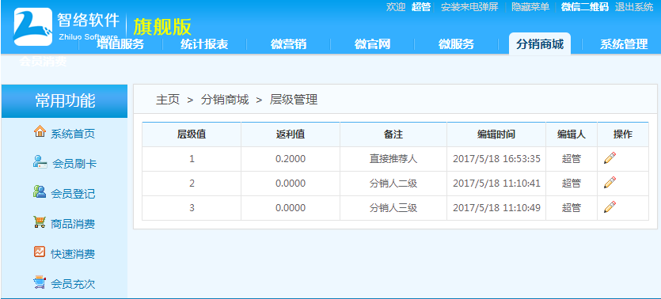
Task: Click the 编辑人 column header
Action: 572,134
